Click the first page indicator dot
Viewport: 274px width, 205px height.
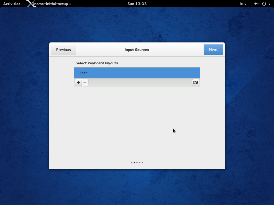pyautogui.click(x=132, y=163)
